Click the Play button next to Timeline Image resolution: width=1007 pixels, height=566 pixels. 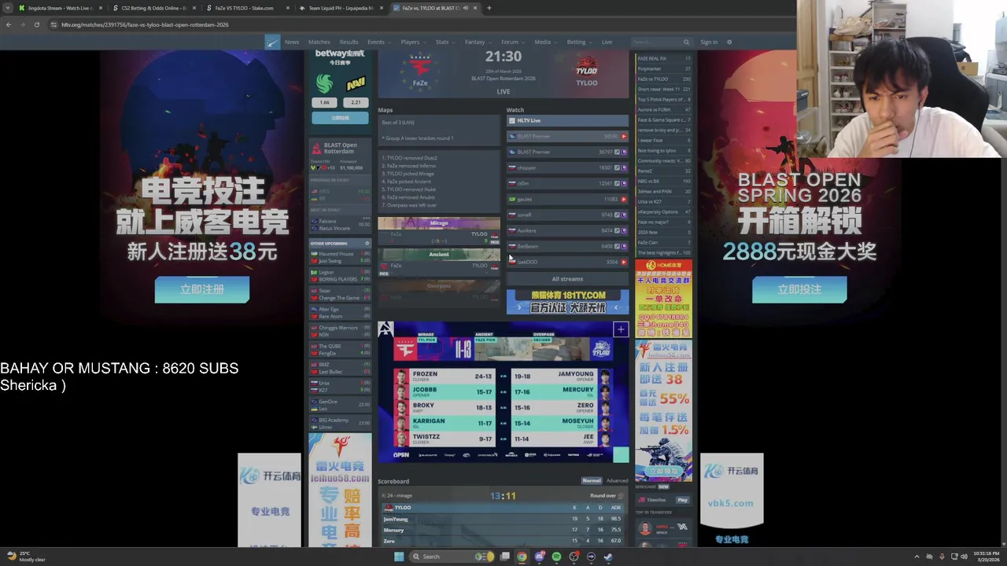click(682, 500)
